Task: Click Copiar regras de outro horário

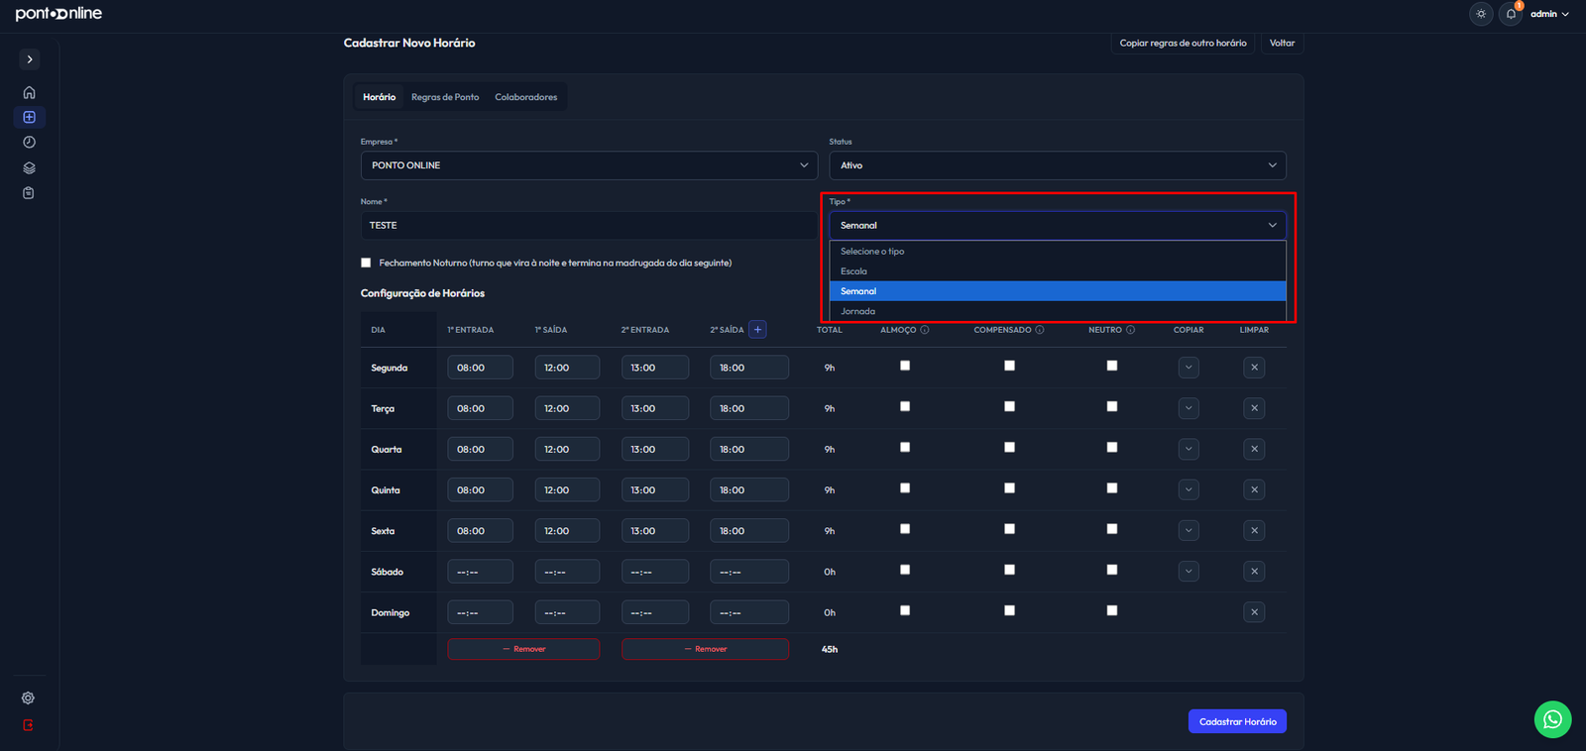Action: click(x=1183, y=43)
